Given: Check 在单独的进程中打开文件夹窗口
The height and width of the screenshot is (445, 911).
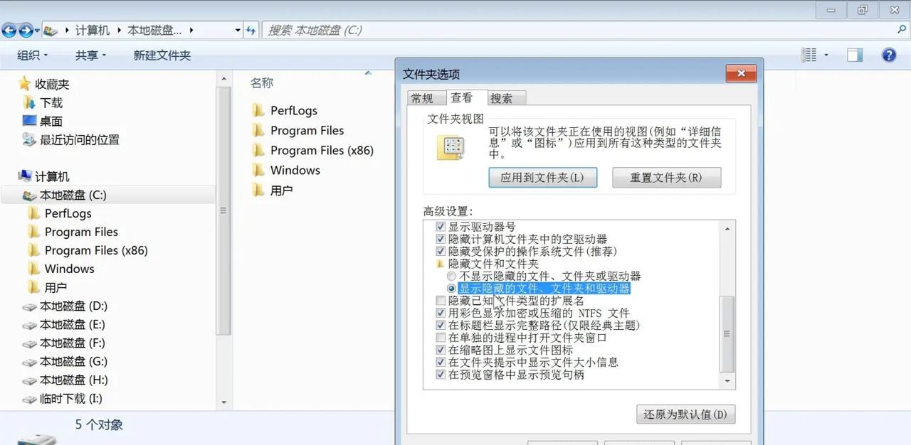Looking at the screenshot, I should (x=441, y=338).
